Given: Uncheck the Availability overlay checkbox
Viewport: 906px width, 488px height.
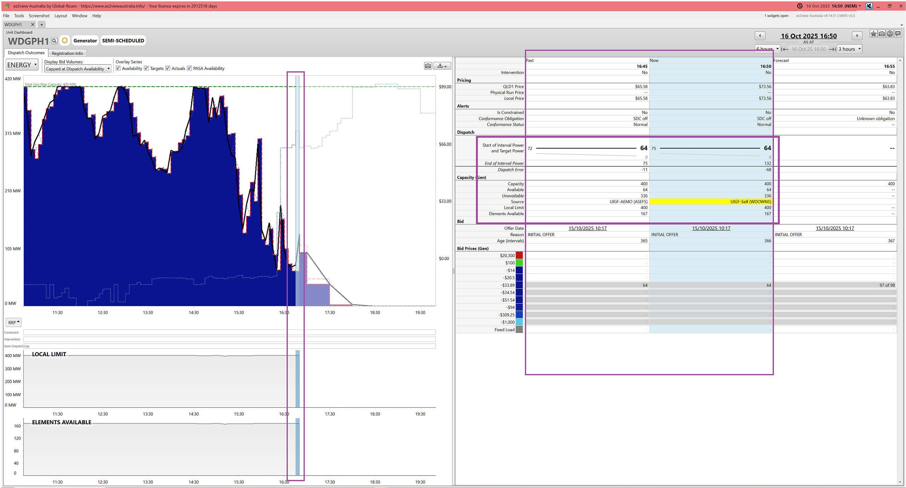Looking at the screenshot, I should point(118,68).
